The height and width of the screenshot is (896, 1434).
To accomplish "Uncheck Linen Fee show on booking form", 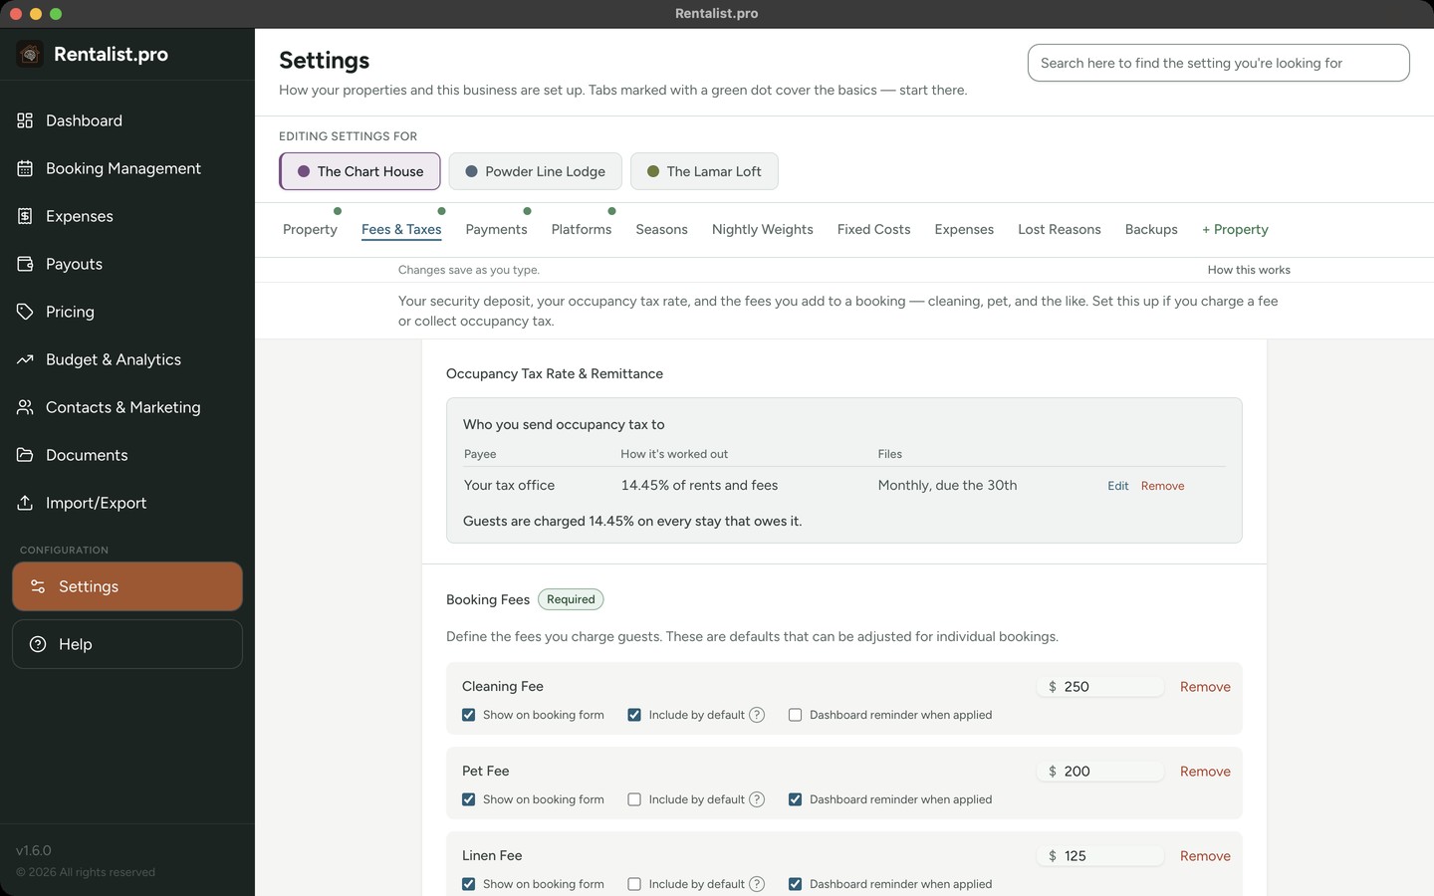I will click(468, 884).
